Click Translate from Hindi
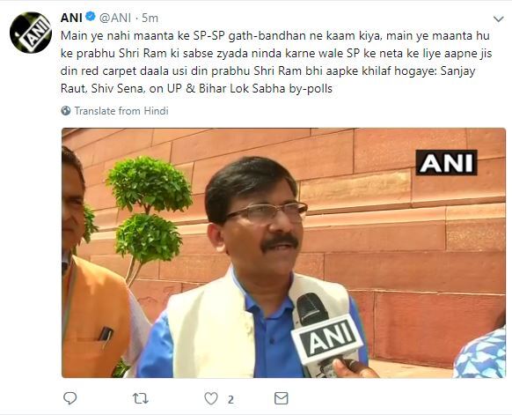Viewport: 512px width, 415px height. (x=121, y=111)
